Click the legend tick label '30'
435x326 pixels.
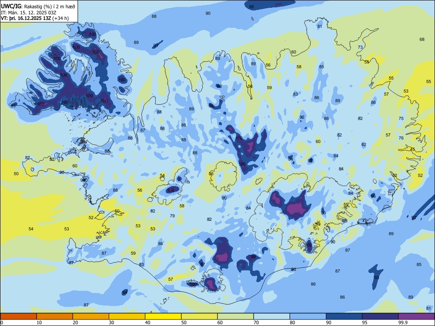111,323
